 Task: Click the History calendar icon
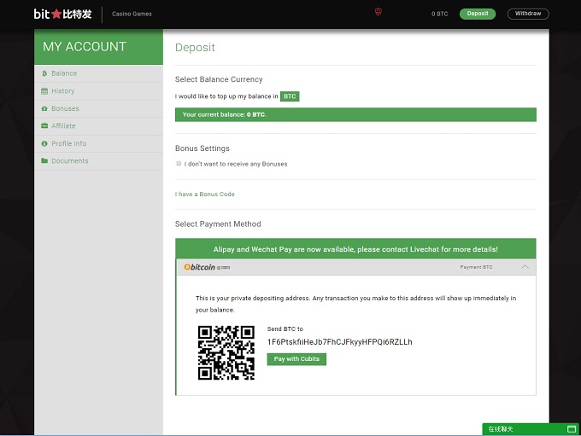(44, 91)
